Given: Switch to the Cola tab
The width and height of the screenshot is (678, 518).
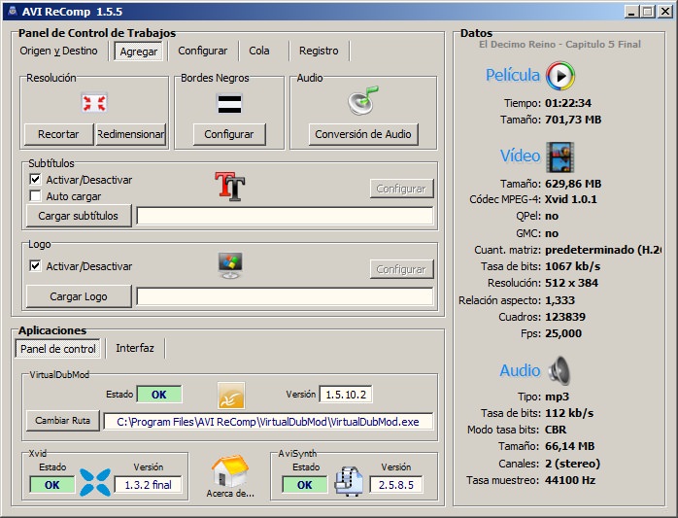Looking at the screenshot, I should pyautogui.click(x=259, y=52).
